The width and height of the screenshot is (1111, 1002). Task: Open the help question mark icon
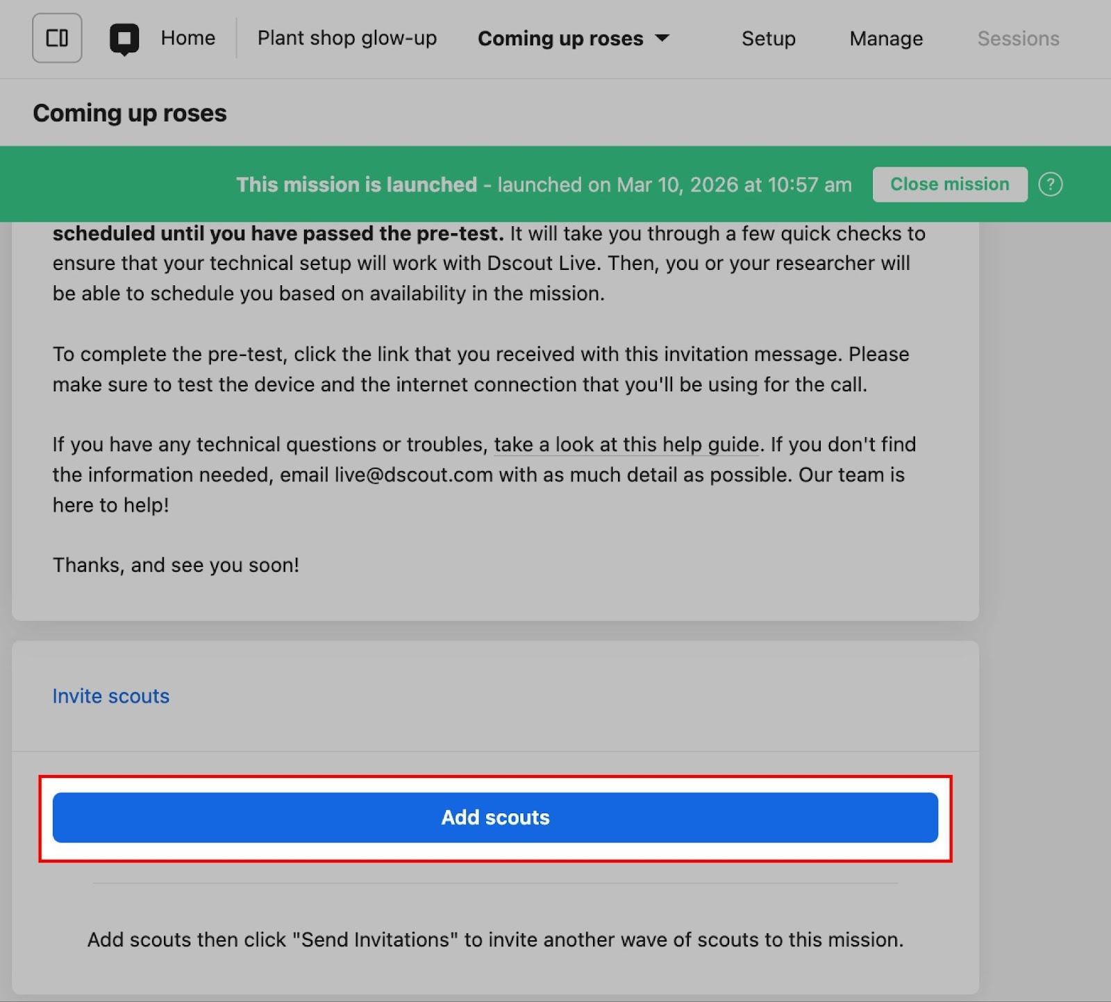click(x=1050, y=185)
